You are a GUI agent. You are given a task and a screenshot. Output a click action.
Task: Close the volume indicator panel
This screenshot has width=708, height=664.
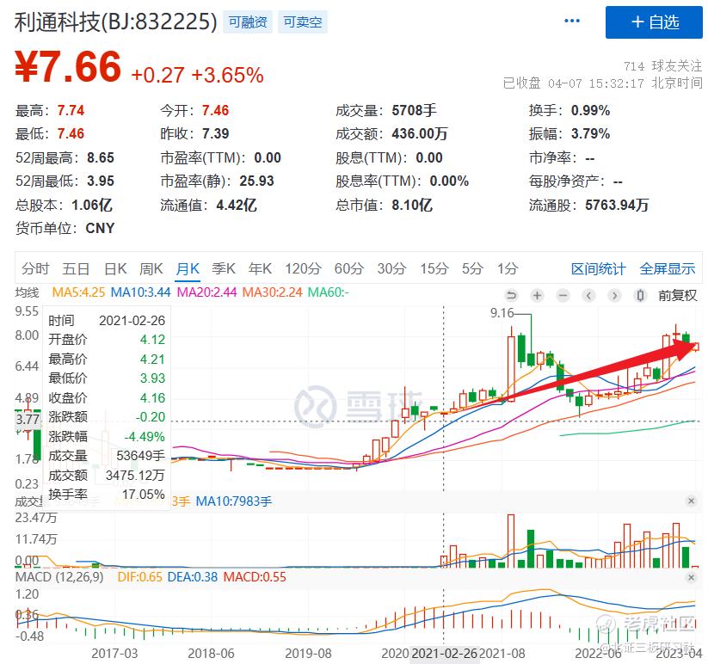pos(691,501)
